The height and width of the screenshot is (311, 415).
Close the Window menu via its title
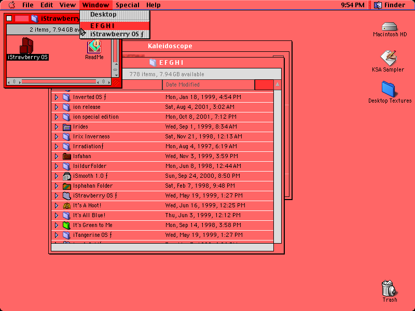95,5
